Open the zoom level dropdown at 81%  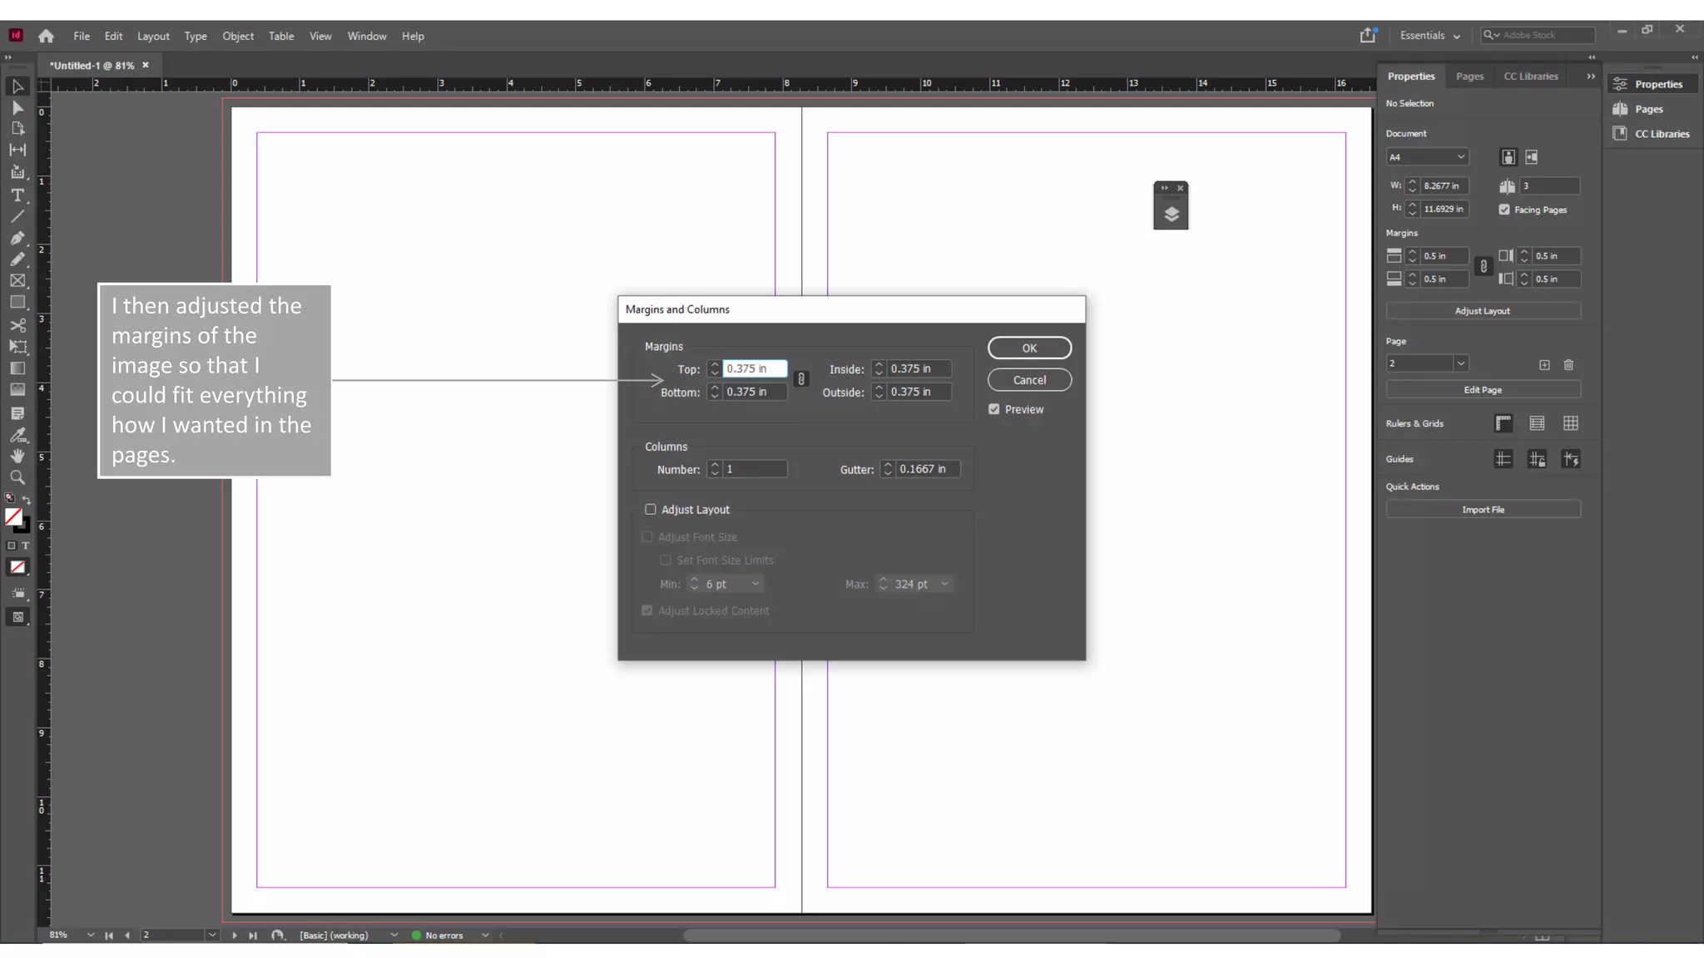(90, 935)
